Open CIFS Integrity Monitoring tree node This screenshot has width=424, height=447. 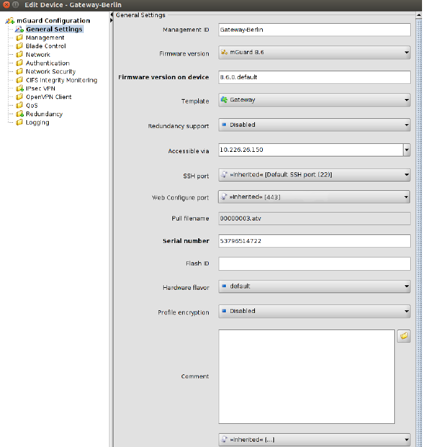tap(61, 80)
